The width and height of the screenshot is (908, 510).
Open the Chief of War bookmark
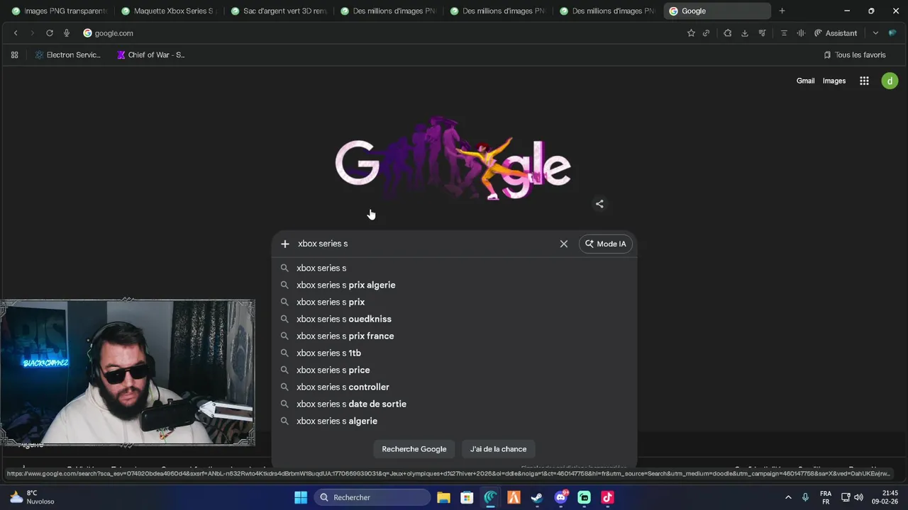(150, 55)
